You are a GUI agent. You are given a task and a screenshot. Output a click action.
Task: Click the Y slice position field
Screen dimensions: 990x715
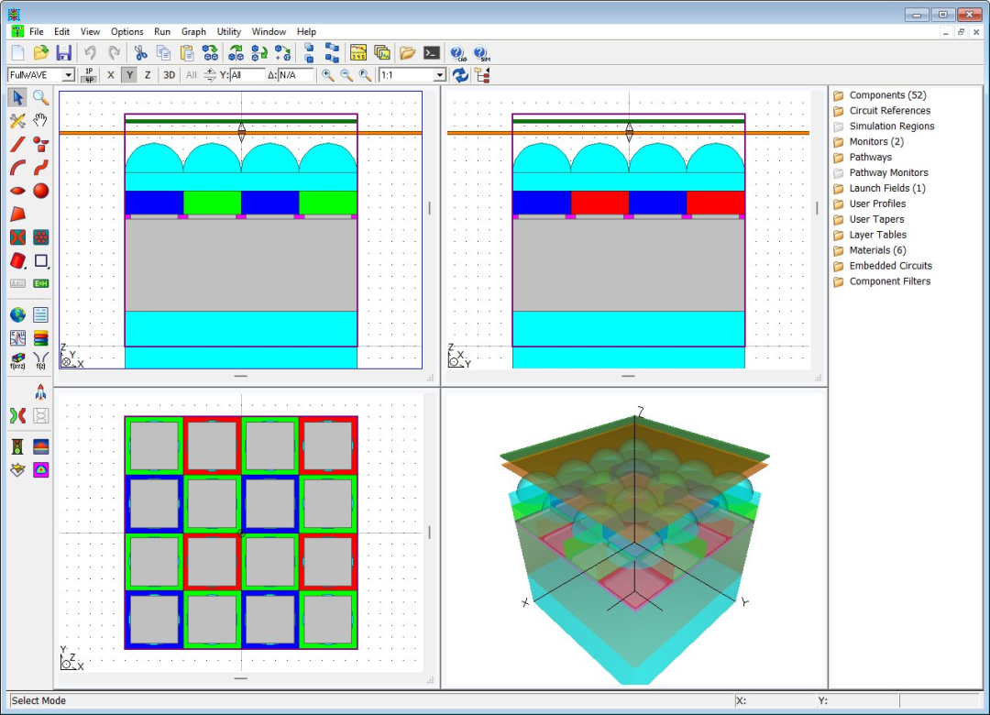tap(247, 75)
